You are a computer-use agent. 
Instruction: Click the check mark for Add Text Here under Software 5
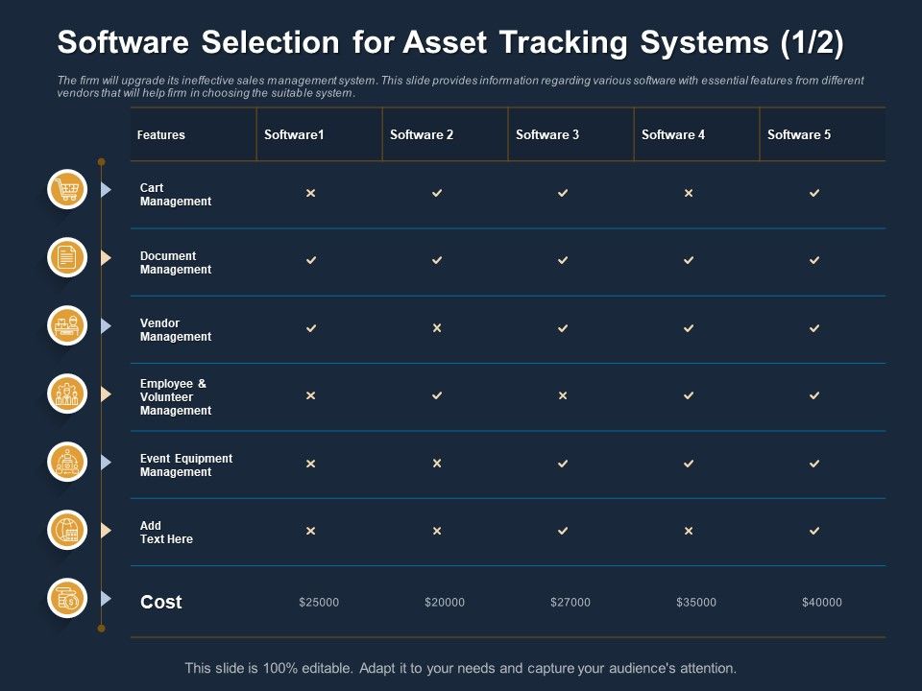click(x=814, y=531)
